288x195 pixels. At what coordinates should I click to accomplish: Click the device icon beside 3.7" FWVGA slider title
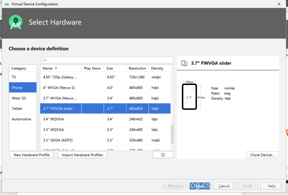tap(184, 63)
